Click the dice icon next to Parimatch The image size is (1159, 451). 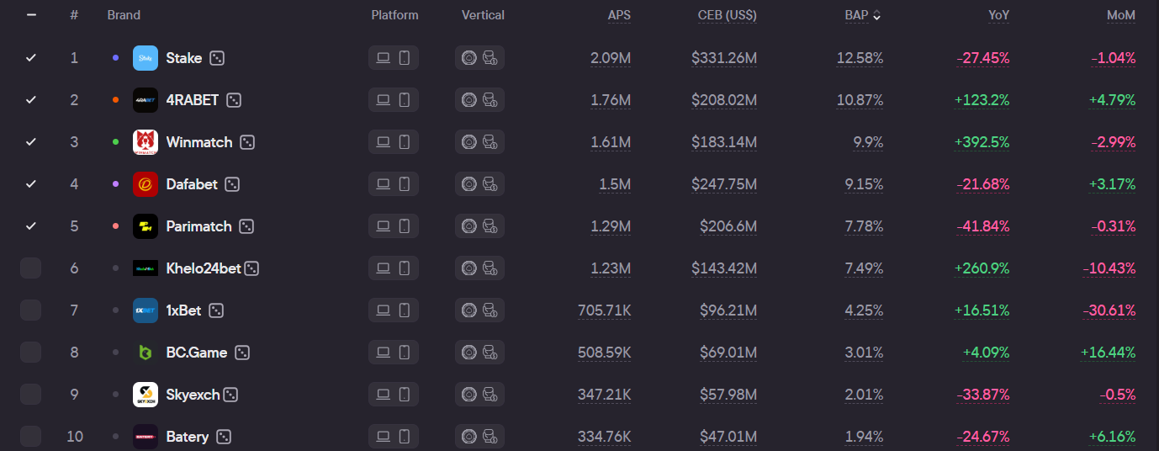(246, 226)
